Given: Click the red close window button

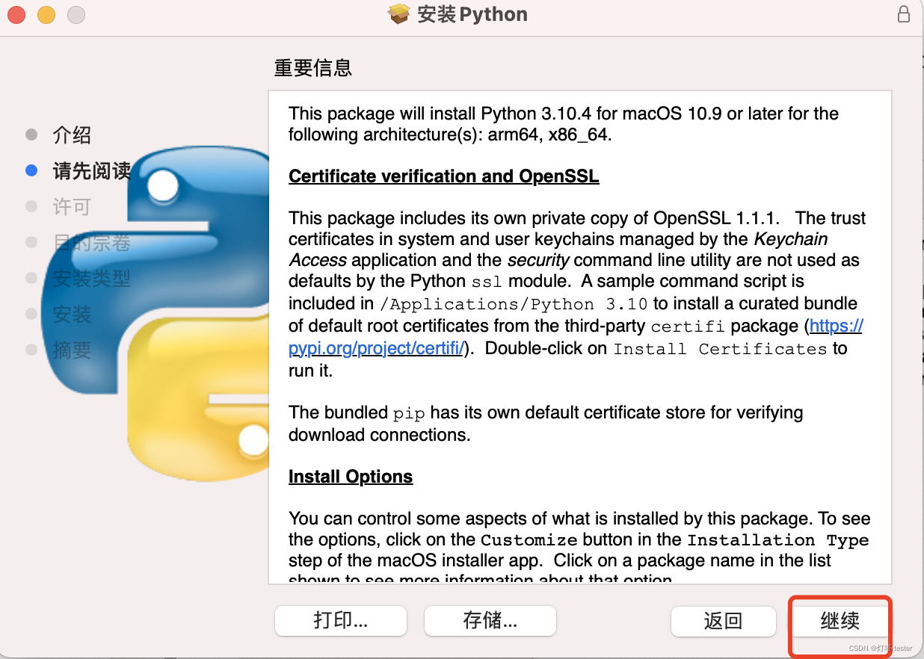Looking at the screenshot, I should 16,14.
